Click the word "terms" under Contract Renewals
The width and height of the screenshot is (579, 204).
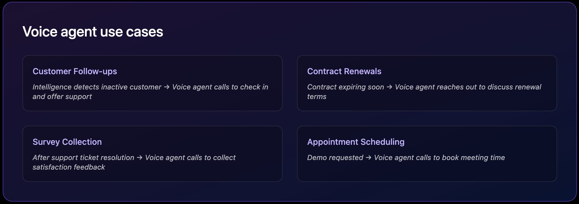click(317, 97)
